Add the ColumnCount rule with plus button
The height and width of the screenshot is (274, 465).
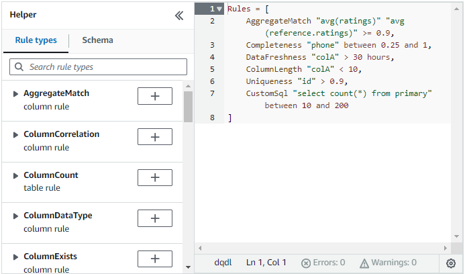pyautogui.click(x=154, y=178)
